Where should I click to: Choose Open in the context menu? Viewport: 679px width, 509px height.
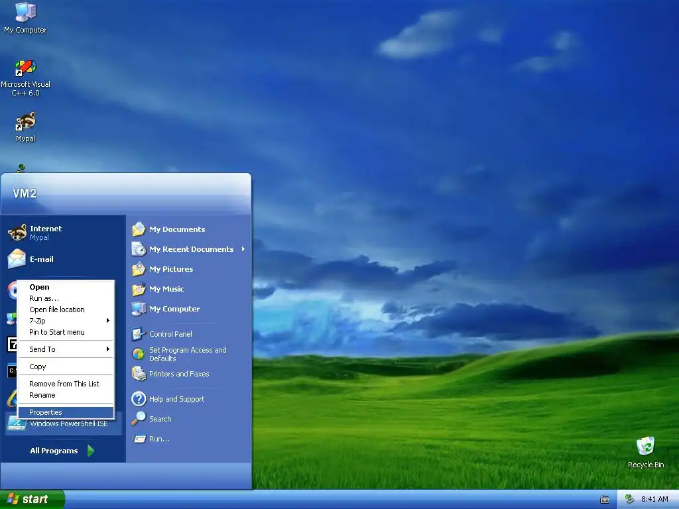coord(66,286)
